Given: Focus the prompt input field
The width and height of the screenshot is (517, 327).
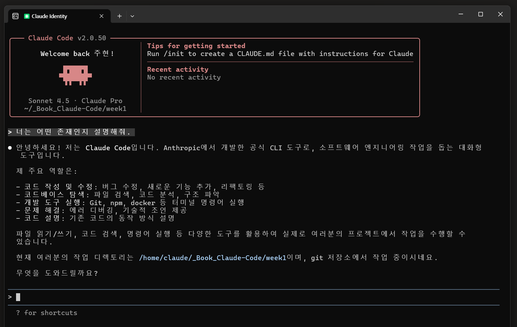Looking at the screenshot, I should coord(254,297).
